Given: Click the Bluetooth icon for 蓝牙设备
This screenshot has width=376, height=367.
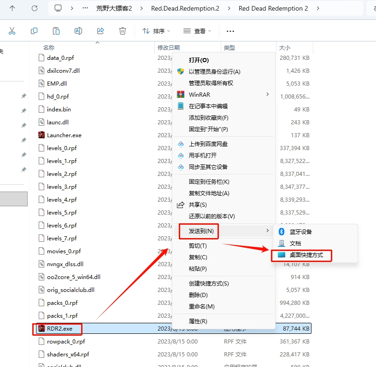Looking at the screenshot, I should coord(282,231).
